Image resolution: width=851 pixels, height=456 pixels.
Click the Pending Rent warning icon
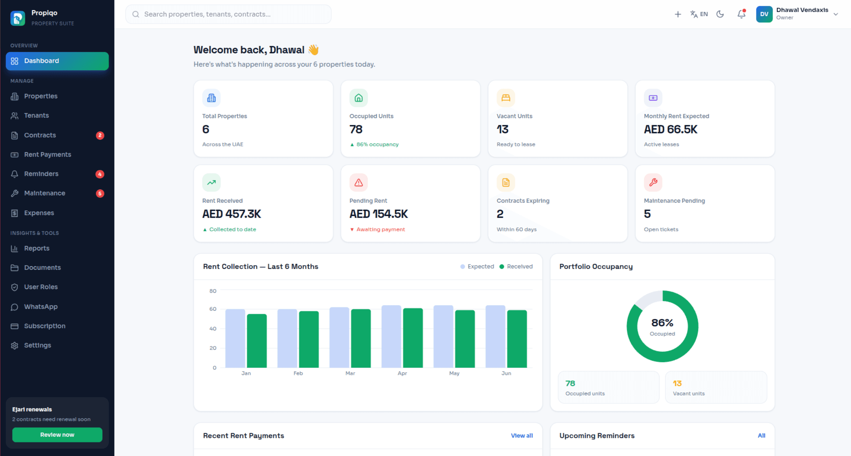pyautogui.click(x=359, y=182)
